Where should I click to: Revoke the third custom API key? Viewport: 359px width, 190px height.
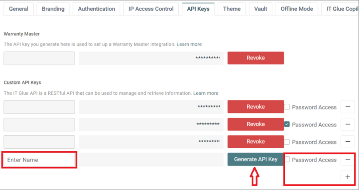[x=255, y=141]
